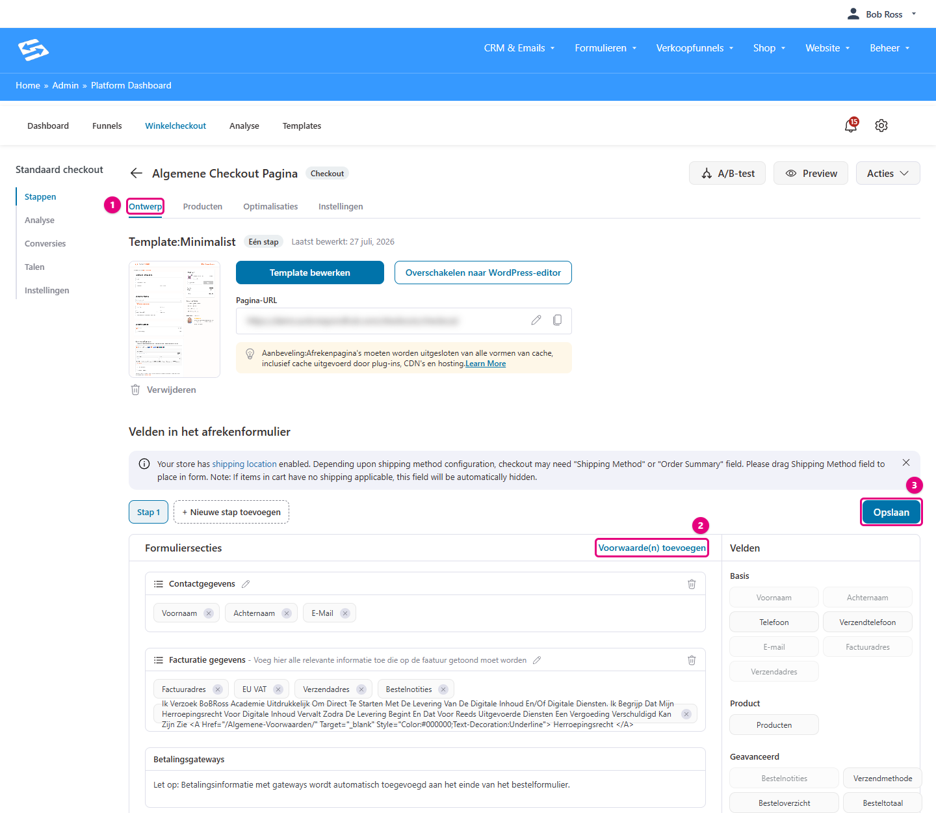The height and width of the screenshot is (813, 936).
Task: Click the Template bewerken button
Action: [x=310, y=273]
